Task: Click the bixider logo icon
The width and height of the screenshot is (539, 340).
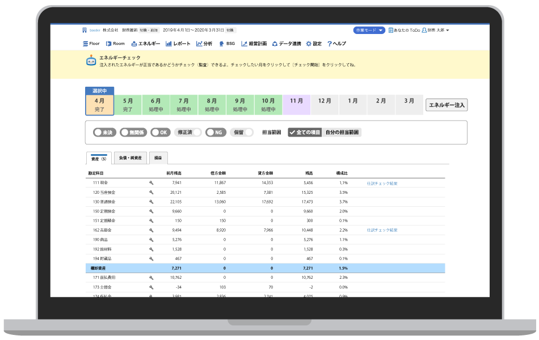Action: click(x=85, y=30)
